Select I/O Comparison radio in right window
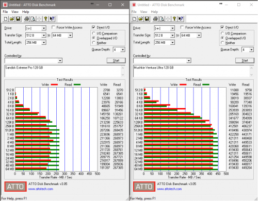The height and width of the screenshot is (201, 258). 222,33
